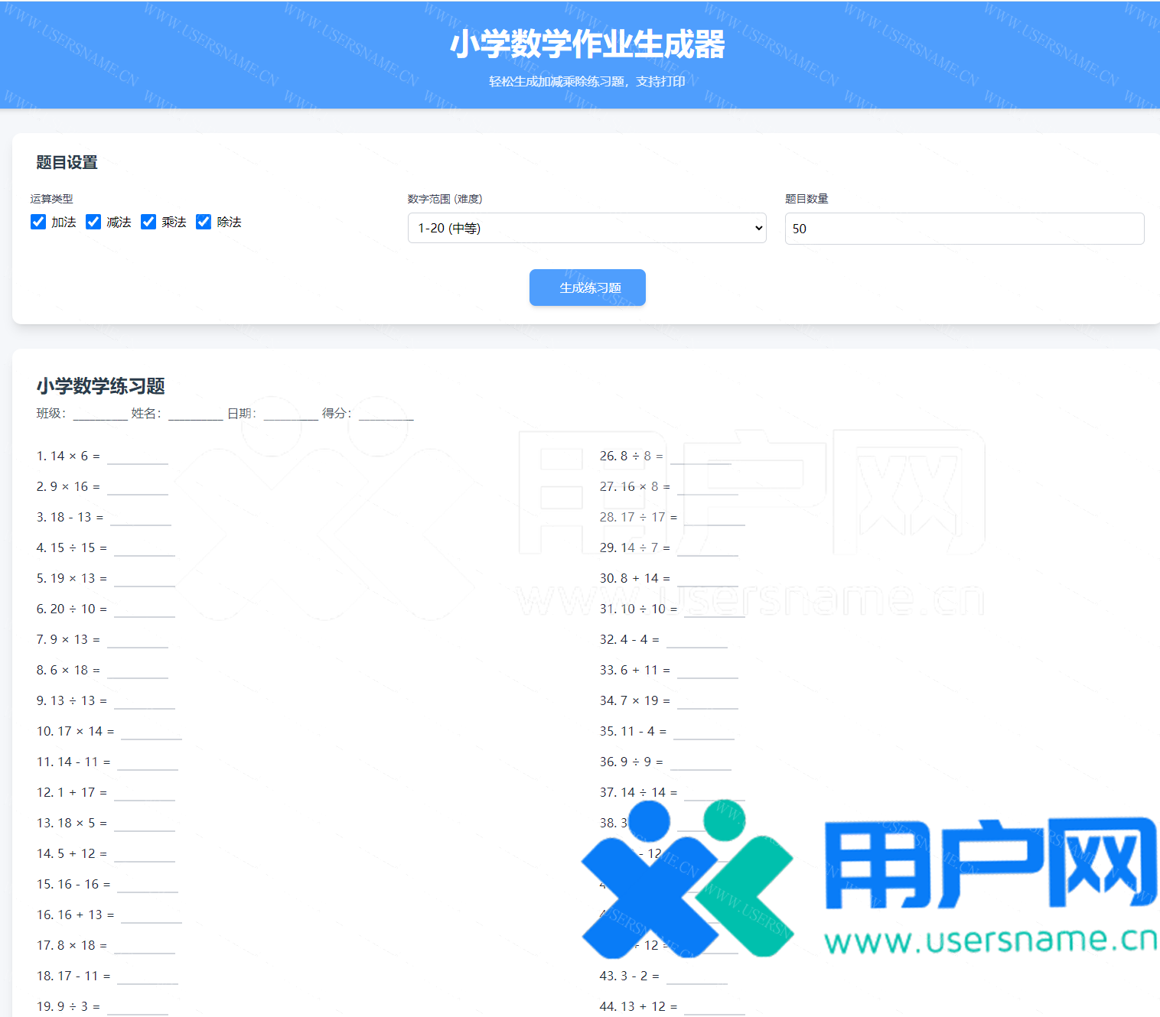The height and width of the screenshot is (1017, 1160).
Task: Toggle the 减法 operation checkbox
Action: (93, 222)
